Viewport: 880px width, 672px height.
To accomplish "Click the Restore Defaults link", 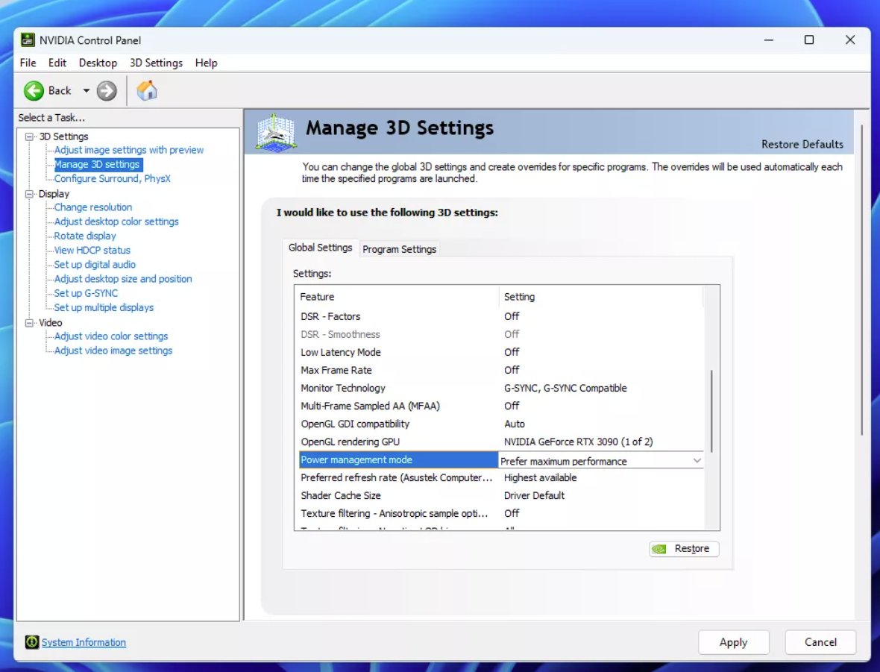I will (802, 144).
